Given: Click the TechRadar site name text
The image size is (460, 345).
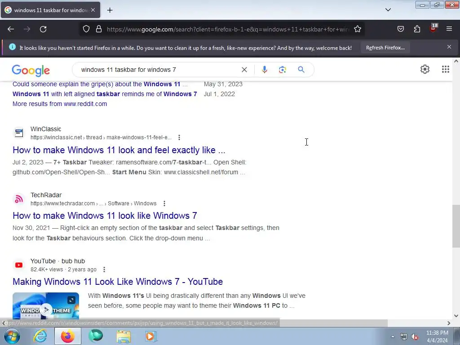Looking at the screenshot, I should coord(46,195).
